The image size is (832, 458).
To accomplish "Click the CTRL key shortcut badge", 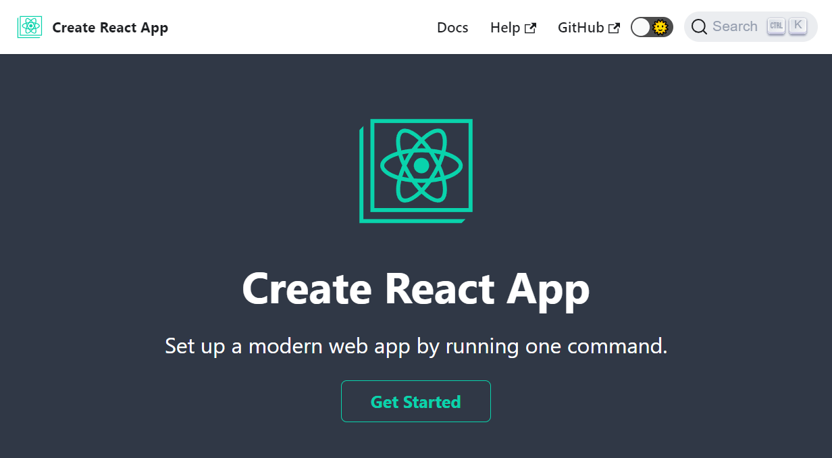I will pos(776,26).
